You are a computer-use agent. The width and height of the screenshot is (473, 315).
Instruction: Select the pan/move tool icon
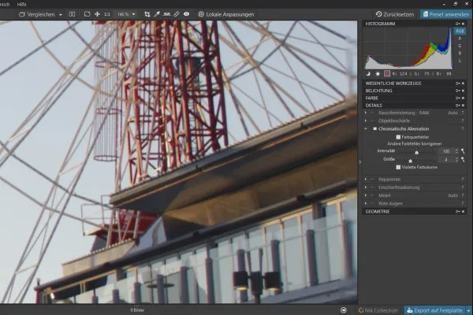(97, 14)
